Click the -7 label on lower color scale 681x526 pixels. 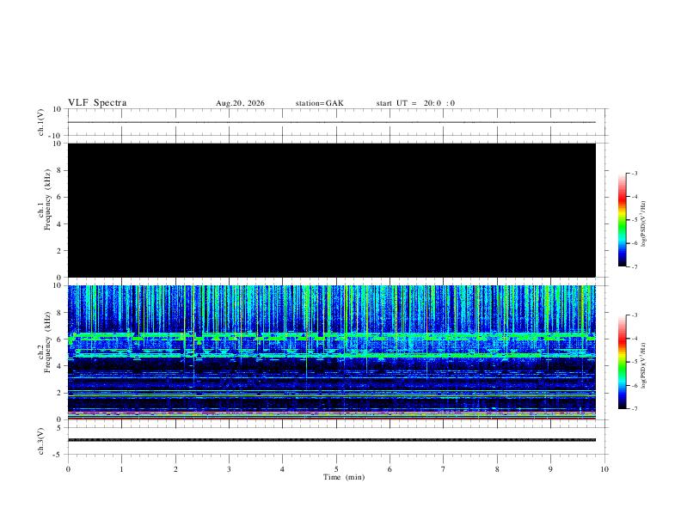635,409
